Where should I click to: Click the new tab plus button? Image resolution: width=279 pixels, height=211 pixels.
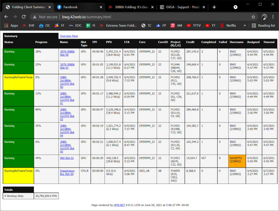pos(214,7)
